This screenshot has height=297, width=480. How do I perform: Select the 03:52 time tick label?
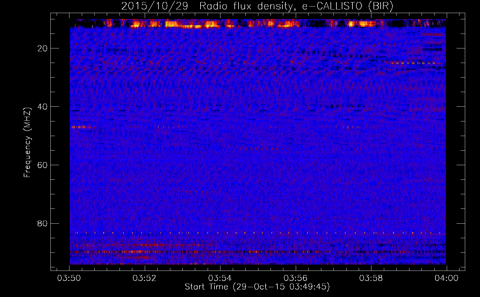click(x=144, y=278)
